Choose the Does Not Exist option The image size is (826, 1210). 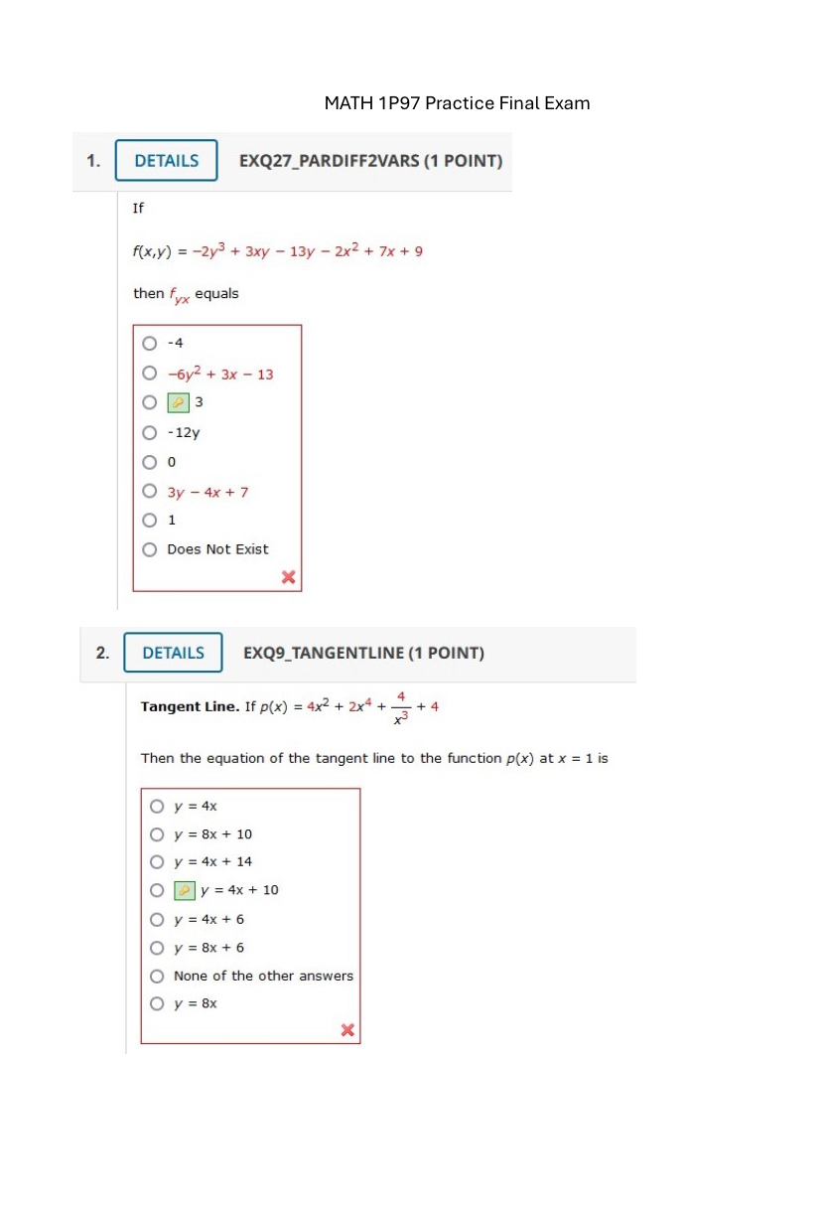click(x=149, y=549)
